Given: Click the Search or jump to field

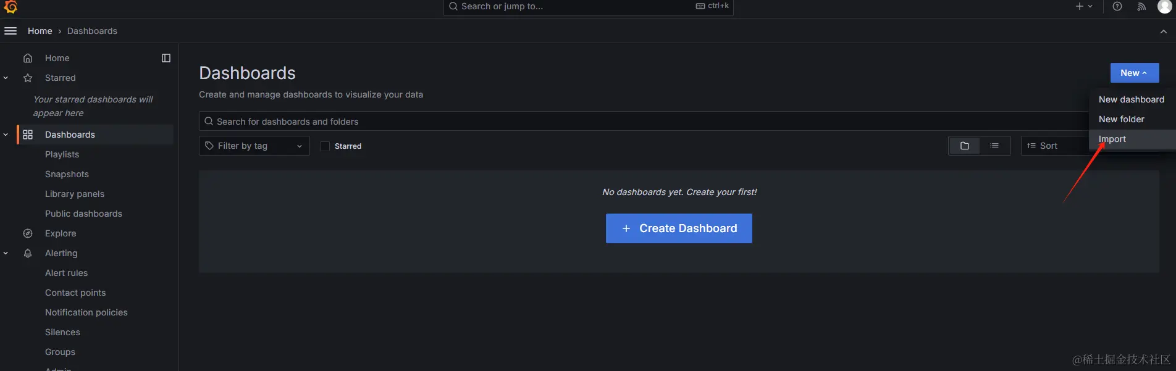Looking at the screenshot, I should (x=588, y=7).
